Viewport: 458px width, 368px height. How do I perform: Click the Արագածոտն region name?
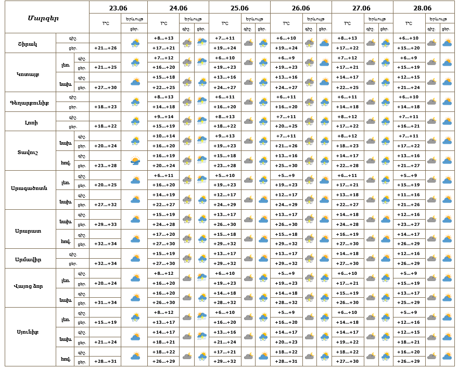pos(29,188)
